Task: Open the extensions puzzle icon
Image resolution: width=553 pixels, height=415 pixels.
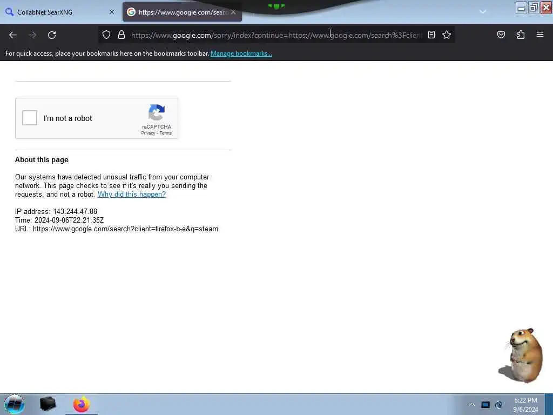Action: pos(521,35)
